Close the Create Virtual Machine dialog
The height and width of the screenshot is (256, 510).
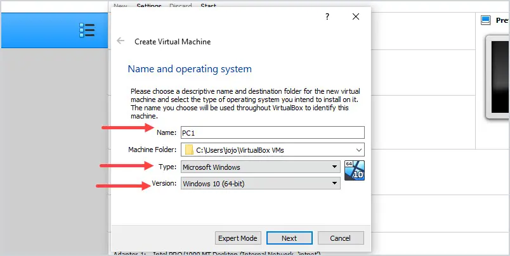point(356,16)
